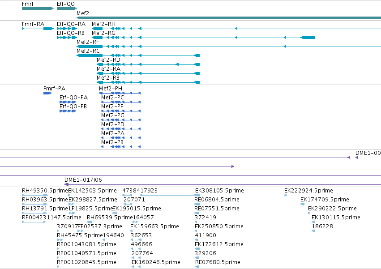Click the 329206 EST label
Viewport: 381px width, 269px height.
pyautogui.click(x=205, y=254)
